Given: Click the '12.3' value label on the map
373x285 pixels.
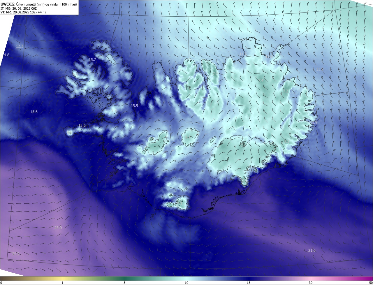Looking at the screenshot, I should 20,46.
